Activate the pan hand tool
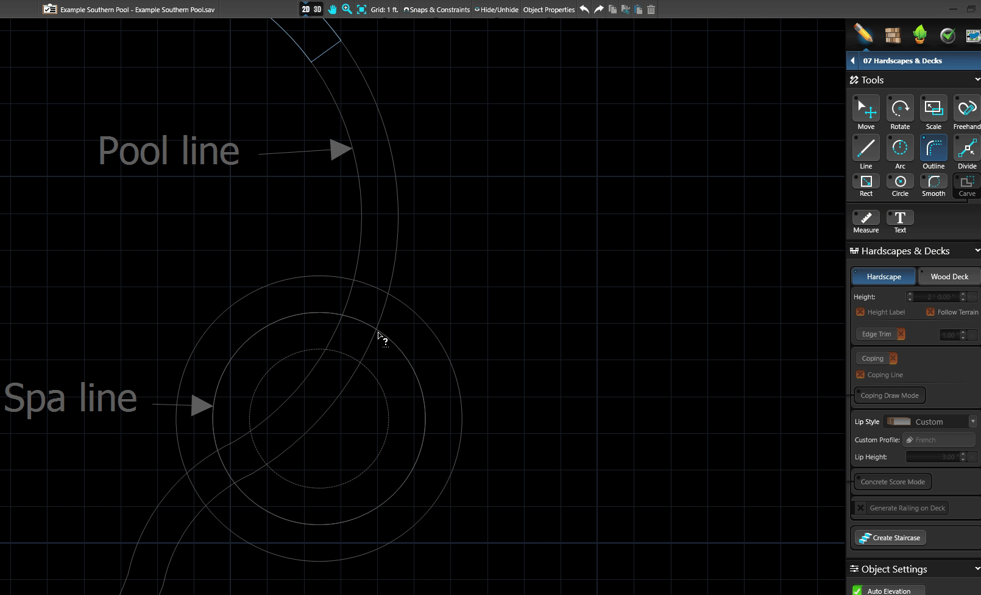 332,9
